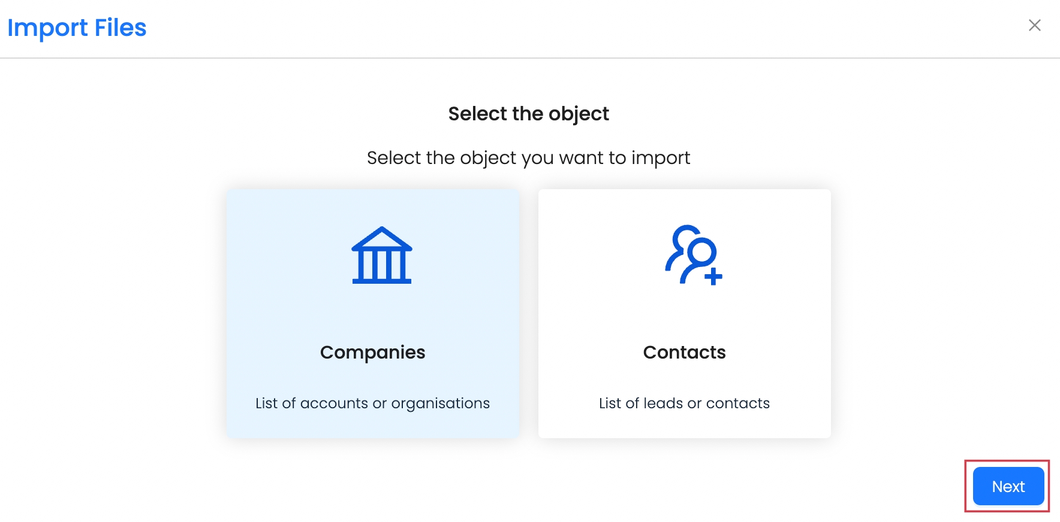Viewport: 1060px width, 522px height.
Task: Click "Select the object you want to import"
Action: [x=528, y=157]
